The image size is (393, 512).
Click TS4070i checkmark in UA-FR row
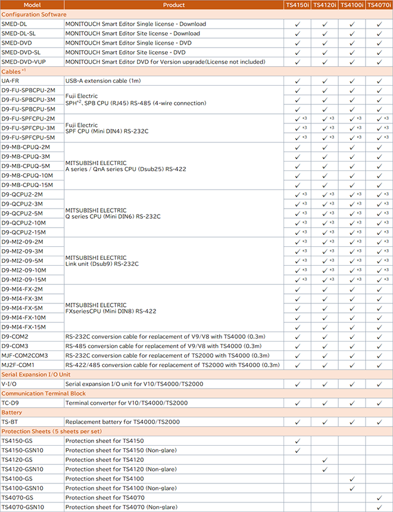click(379, 81)
